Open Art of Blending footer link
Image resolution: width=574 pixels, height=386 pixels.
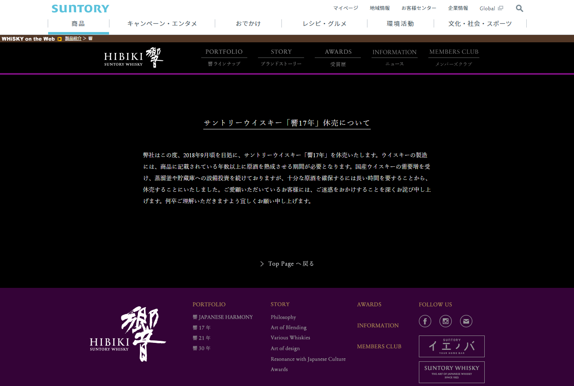pos(288,327)
